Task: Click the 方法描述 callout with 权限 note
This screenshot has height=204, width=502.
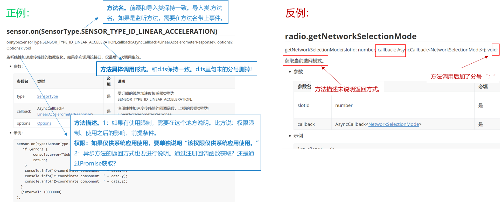Action: tap(165, 143)
